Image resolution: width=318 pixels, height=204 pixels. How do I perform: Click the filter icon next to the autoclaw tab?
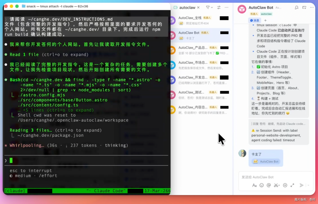(x=207, y=8)
